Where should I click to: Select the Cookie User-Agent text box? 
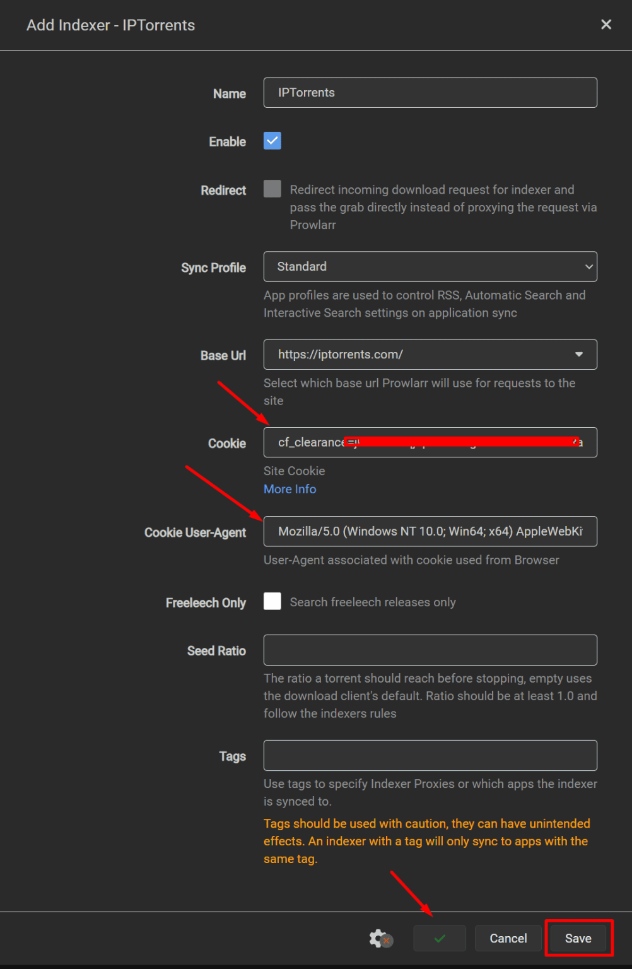pyautogui.click(x=430, y=531)
